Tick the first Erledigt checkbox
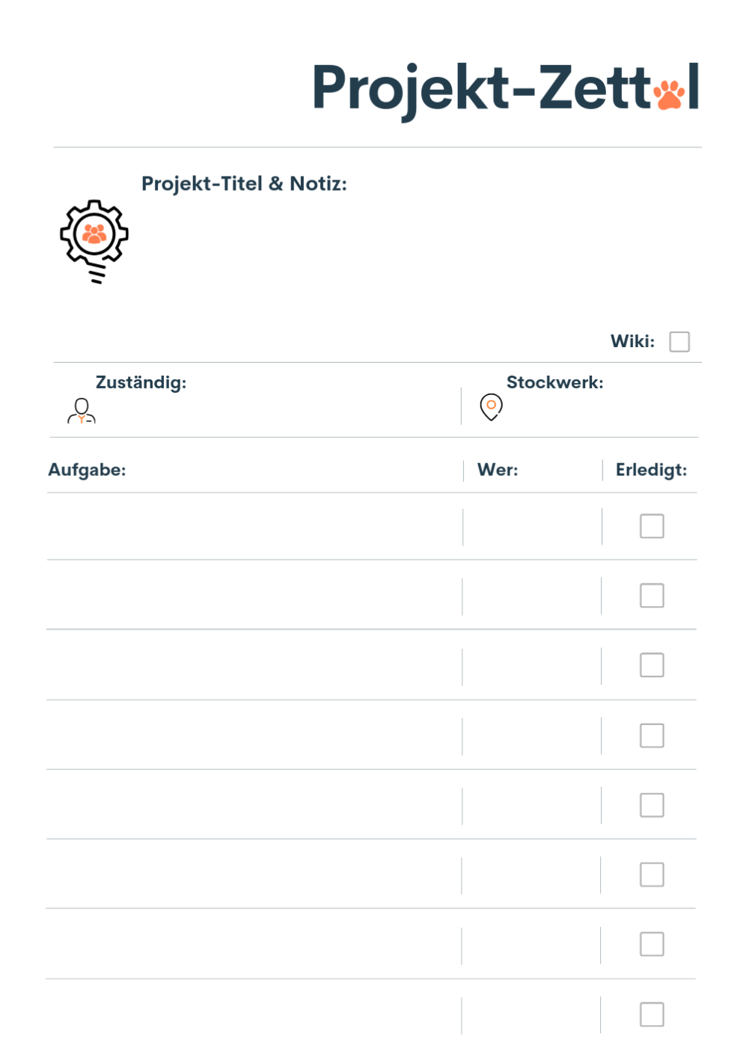749x1064 pixels. point(652,526)
